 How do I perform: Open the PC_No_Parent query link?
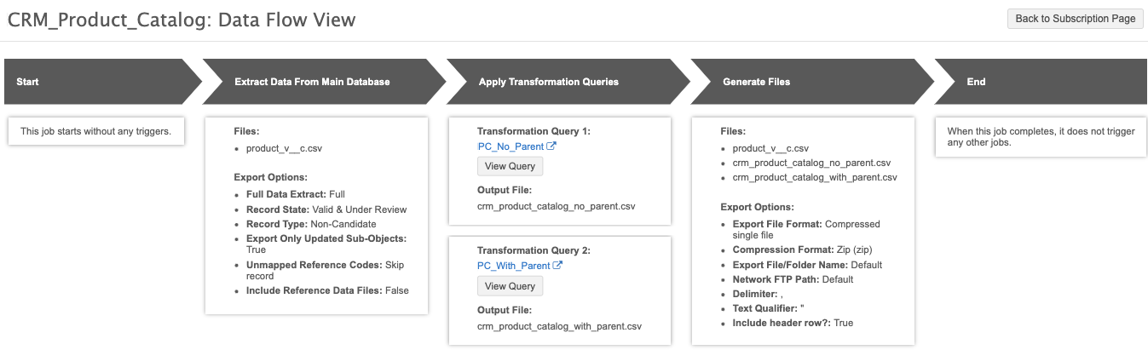click(511, 146)
